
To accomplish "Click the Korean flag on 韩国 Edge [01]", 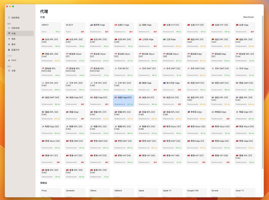I will click(237, 112).
